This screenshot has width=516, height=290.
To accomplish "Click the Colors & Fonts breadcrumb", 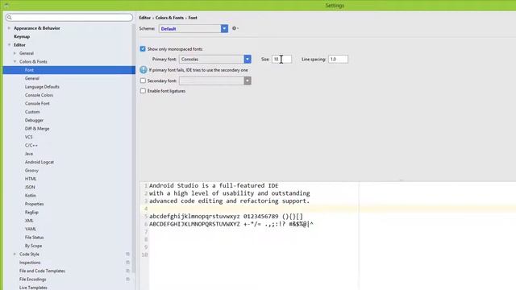I will tap(169, 18).
